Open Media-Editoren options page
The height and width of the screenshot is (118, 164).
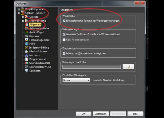(x=38, y=51)
